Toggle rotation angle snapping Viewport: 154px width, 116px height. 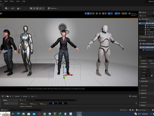(109, 14)
